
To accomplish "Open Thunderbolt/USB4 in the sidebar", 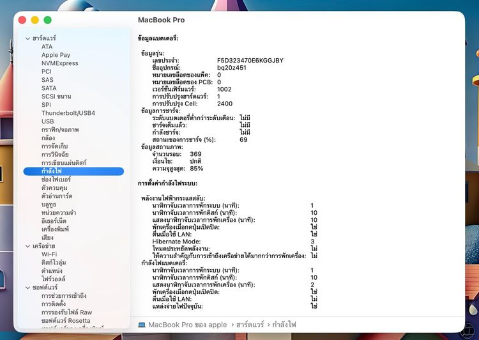I will coord(68,113).
